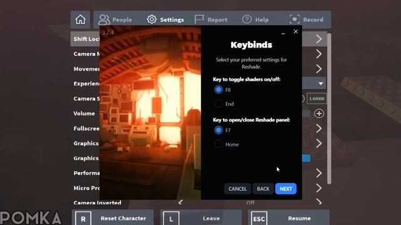The width and height of the screenshot is (401, 225).
Task: Click right arrow on Camera Mode row
Action: [x=319, y=54]
